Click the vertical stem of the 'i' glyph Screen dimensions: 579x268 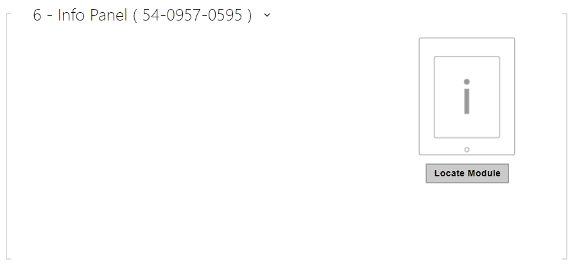click(467, 101)
